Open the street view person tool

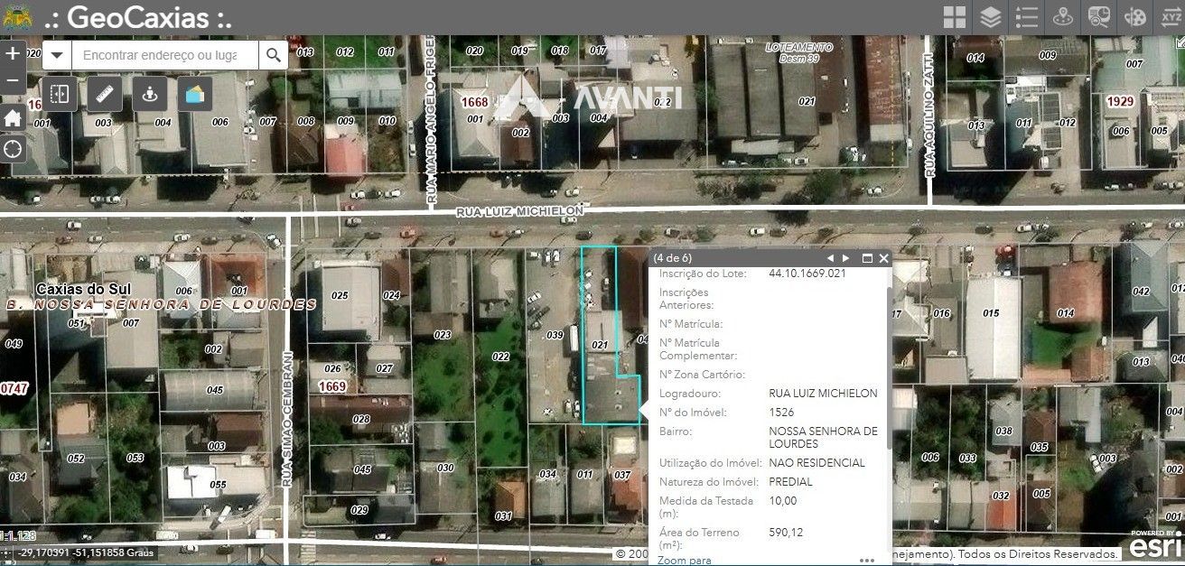(150, 93)
